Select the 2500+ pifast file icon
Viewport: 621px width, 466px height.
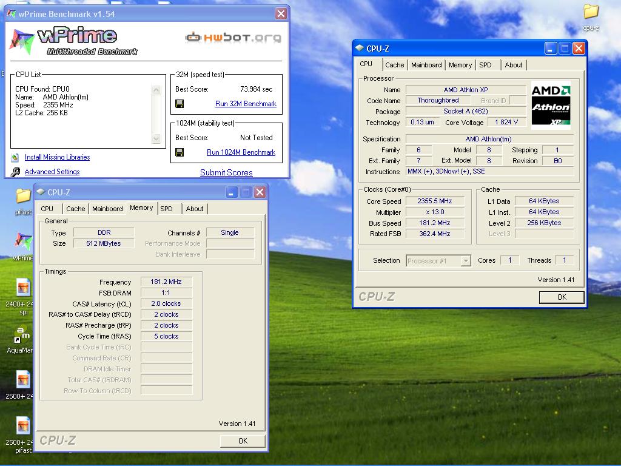pos(23,426)
